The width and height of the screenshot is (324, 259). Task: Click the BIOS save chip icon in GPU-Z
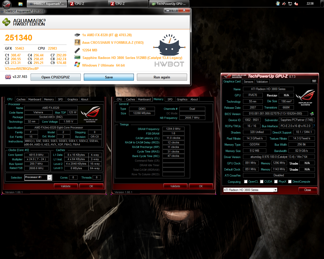click(312, 114)
